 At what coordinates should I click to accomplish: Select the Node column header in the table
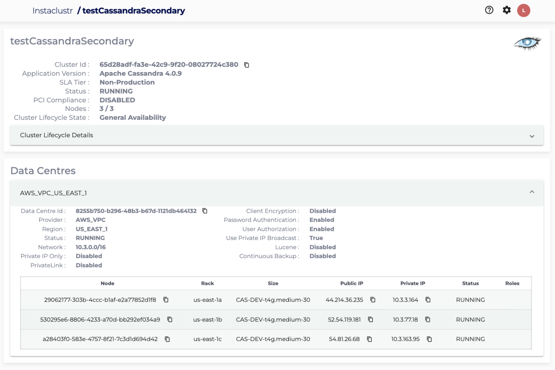tap(107, 283)
